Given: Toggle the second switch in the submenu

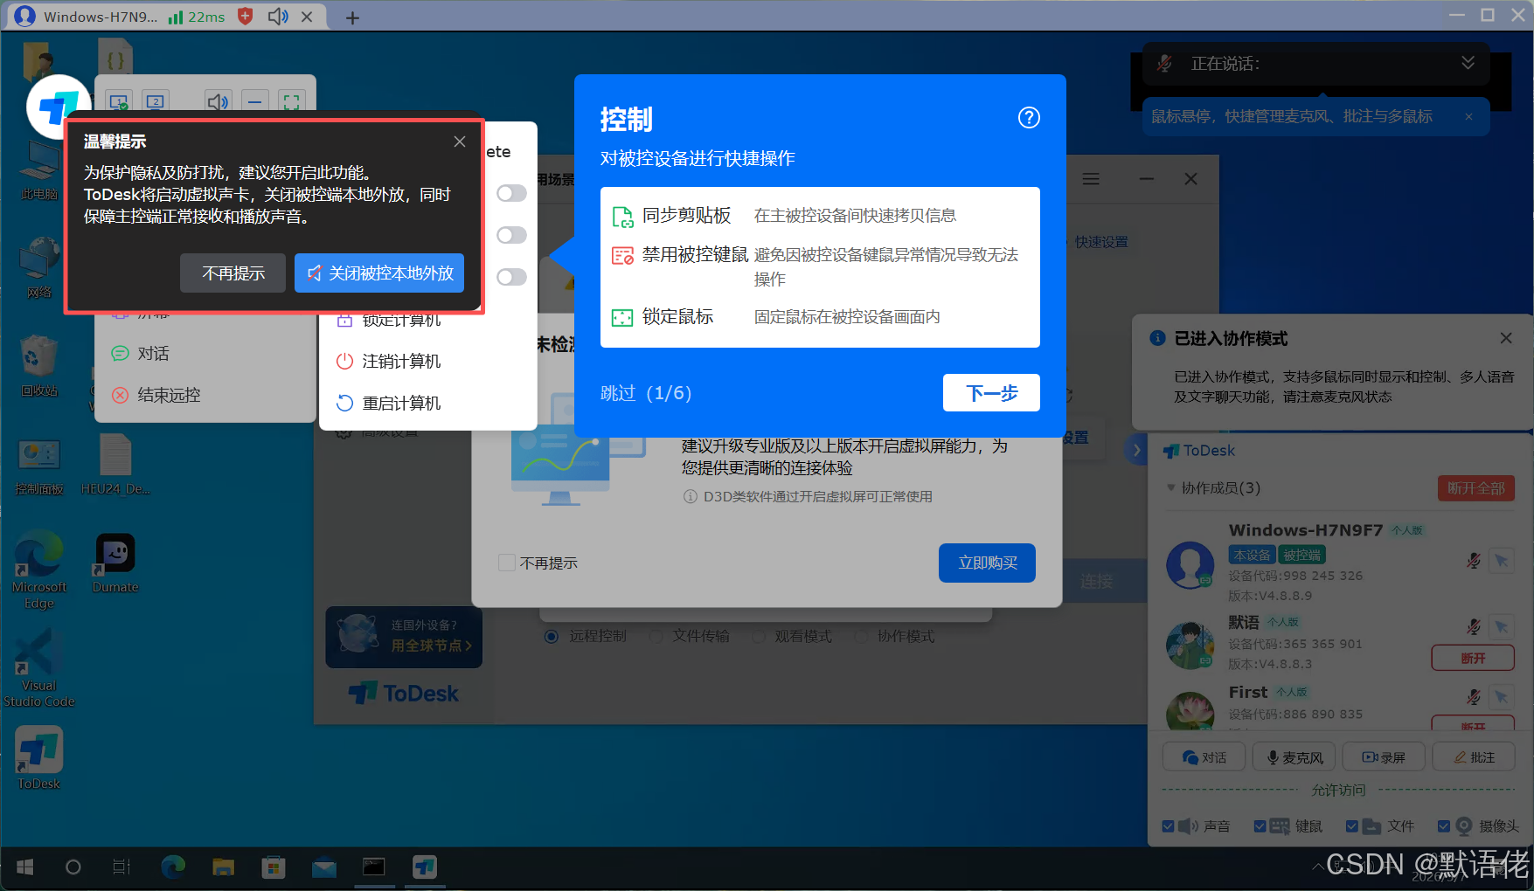Looking at the screenshot, I should pos(512,235).
